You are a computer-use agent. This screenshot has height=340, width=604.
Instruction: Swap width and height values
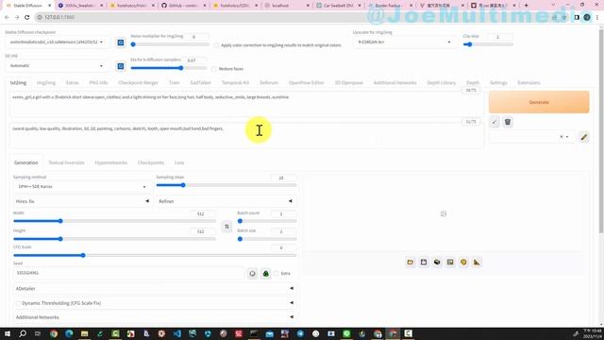pos(226,227)
